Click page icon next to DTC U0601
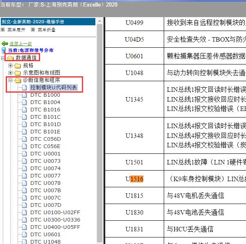Viewport: 246px width, 244px height. click(x=24, y=235)
